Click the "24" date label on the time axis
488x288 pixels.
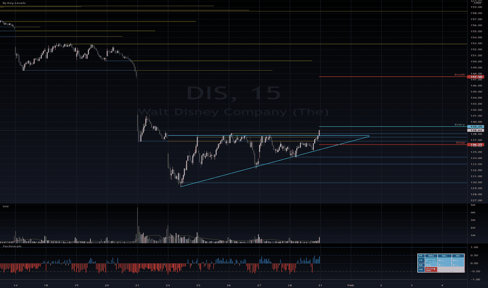point(168,285)
